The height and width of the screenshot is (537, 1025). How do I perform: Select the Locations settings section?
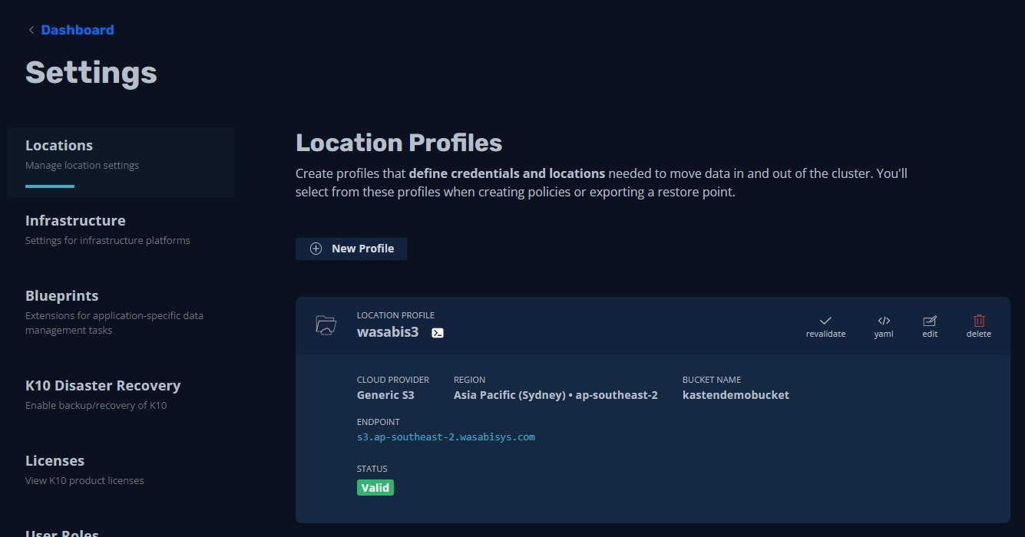pyautogui.click(x=59, y=146)
